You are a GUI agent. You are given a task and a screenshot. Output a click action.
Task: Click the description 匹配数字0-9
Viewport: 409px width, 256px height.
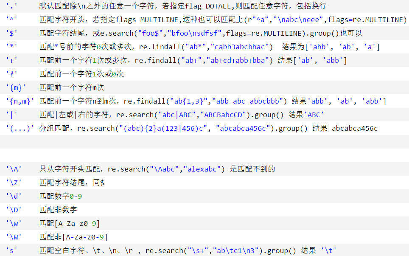click(61, 196)
